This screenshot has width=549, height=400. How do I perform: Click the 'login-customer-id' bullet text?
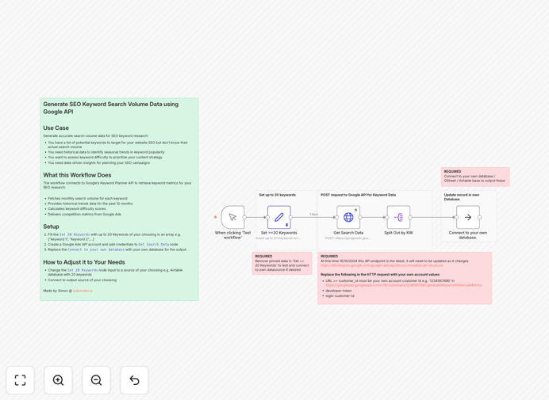(x=340, y=295)
